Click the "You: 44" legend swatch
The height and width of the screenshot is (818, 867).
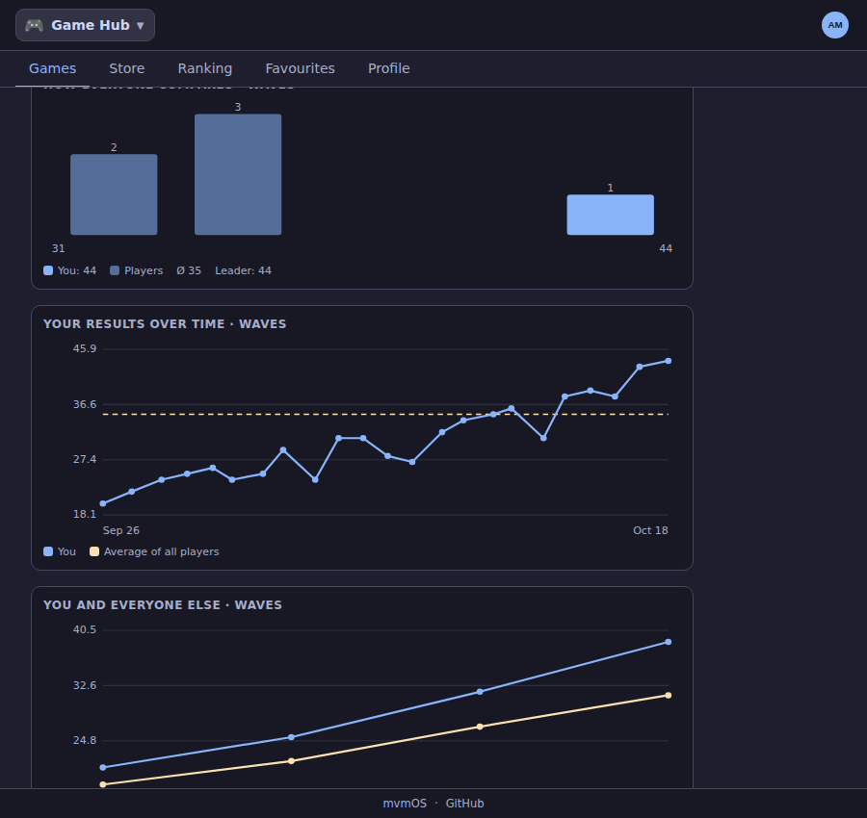tap(48, 270)
